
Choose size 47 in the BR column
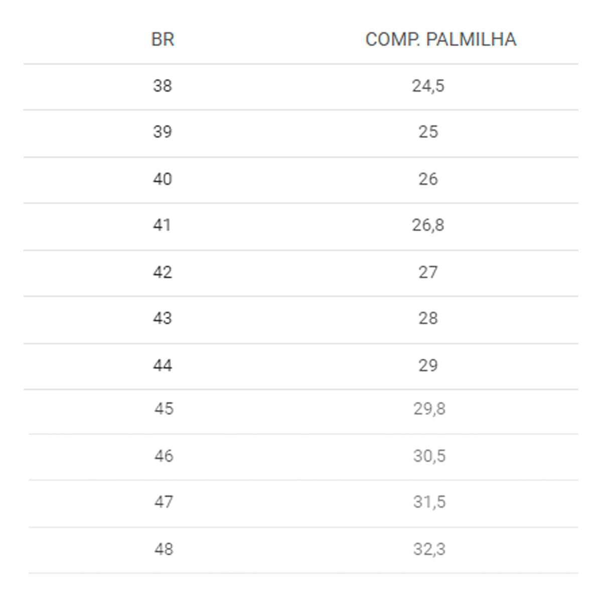coord(164,502)
